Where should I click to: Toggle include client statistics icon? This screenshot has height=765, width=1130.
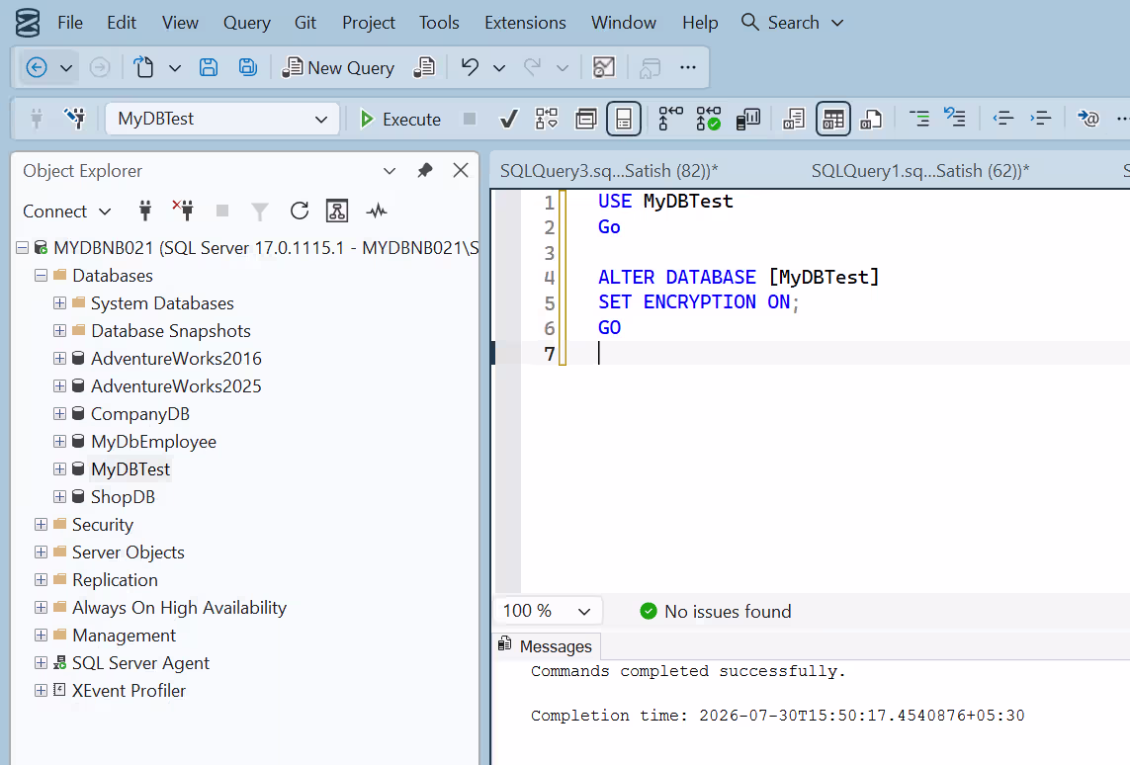748,119
